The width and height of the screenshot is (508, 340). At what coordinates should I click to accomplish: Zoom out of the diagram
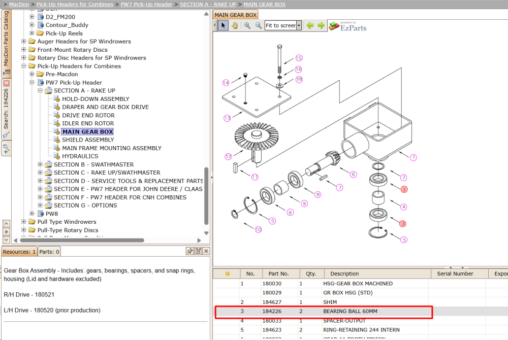pyautogui.click(x=258, y=25)
